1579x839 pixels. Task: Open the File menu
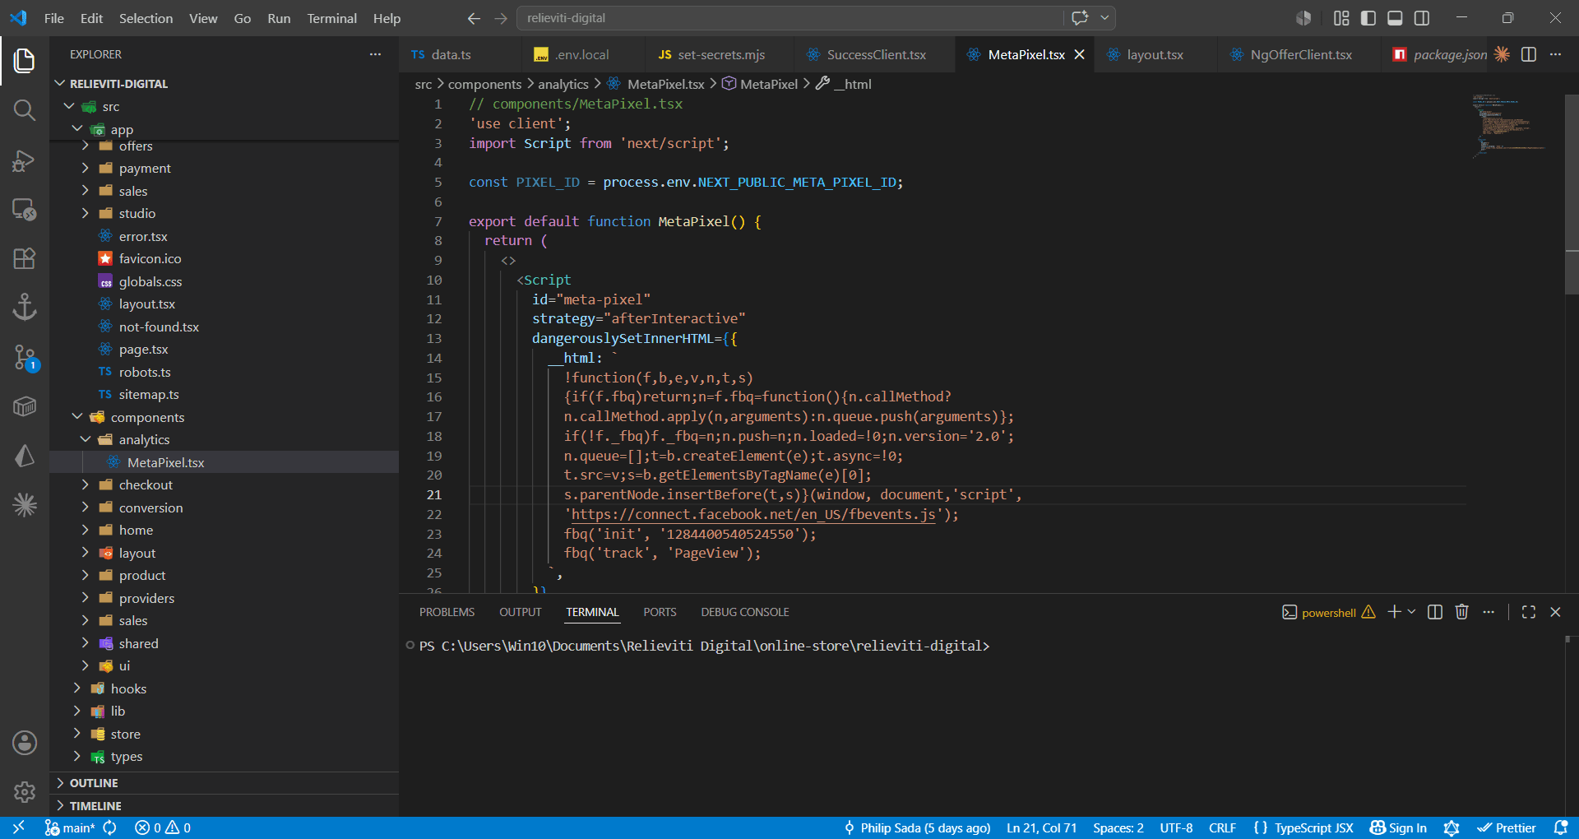point(54,18)
